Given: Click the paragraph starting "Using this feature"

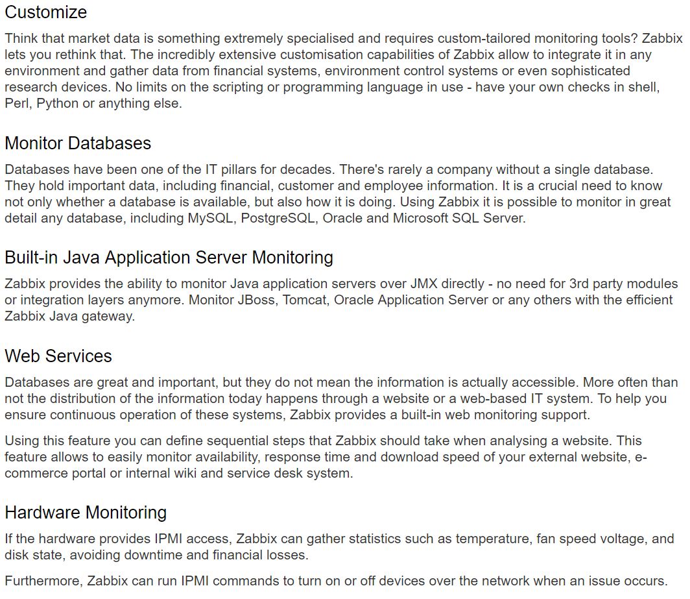Looking at the screenshot, I should click(x=324, y=457).
